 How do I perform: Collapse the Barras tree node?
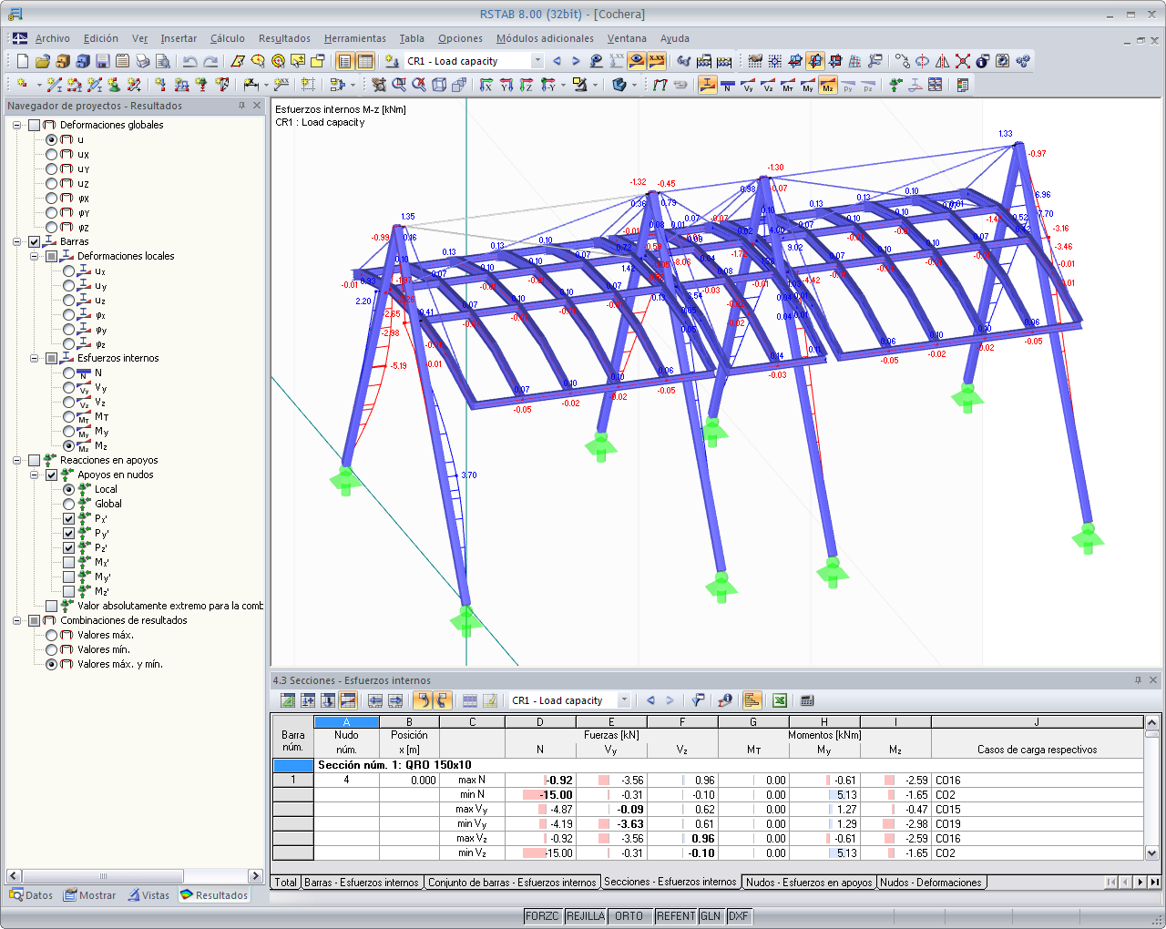(x=17, y=241)
